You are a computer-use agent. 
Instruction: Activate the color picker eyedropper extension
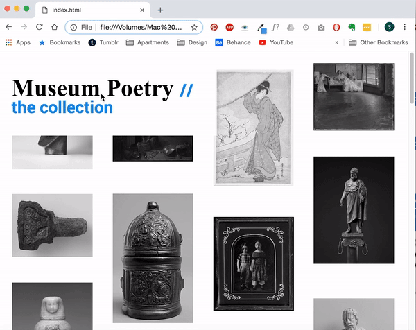tap(261, 28)
